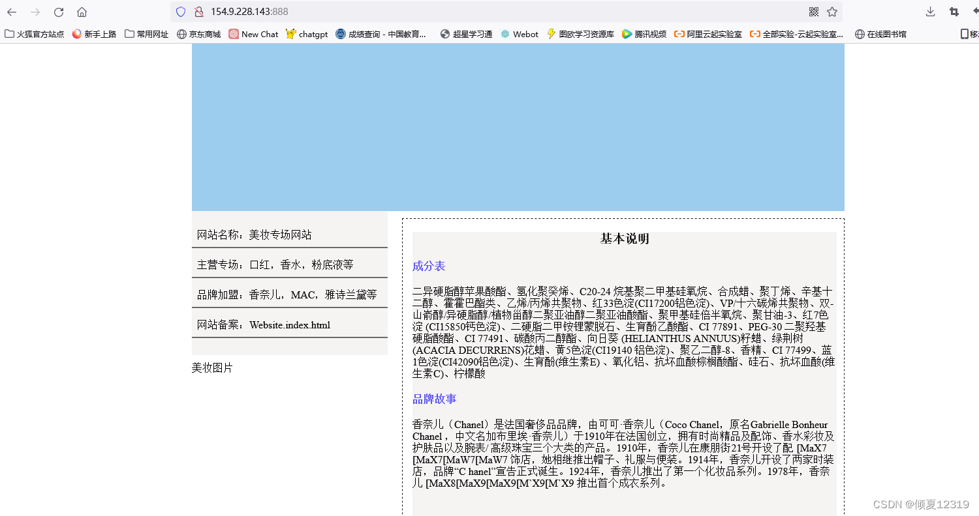Go to the Home page icon
The width and height of the screenshot is (979, 516).
click(82, 12)
